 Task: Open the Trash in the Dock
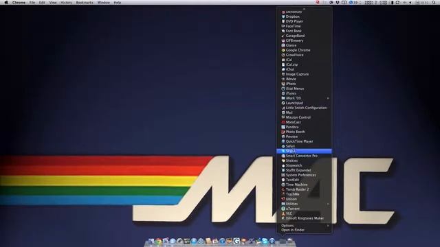tap(290, 241)
